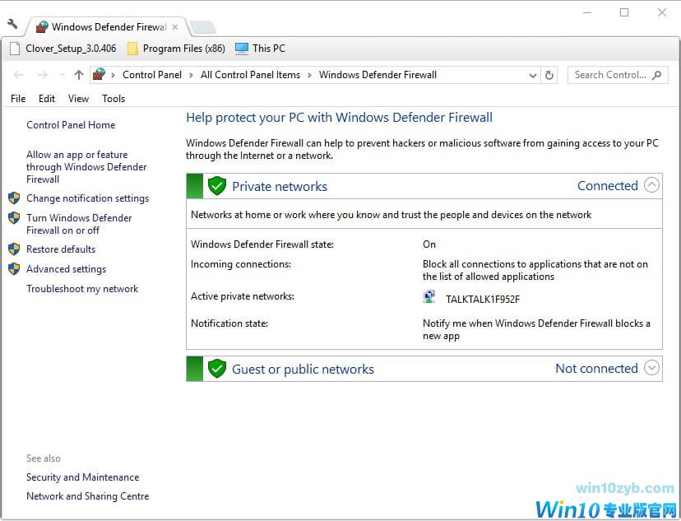Click the refresh button in address bar

(x=550, y=75)
